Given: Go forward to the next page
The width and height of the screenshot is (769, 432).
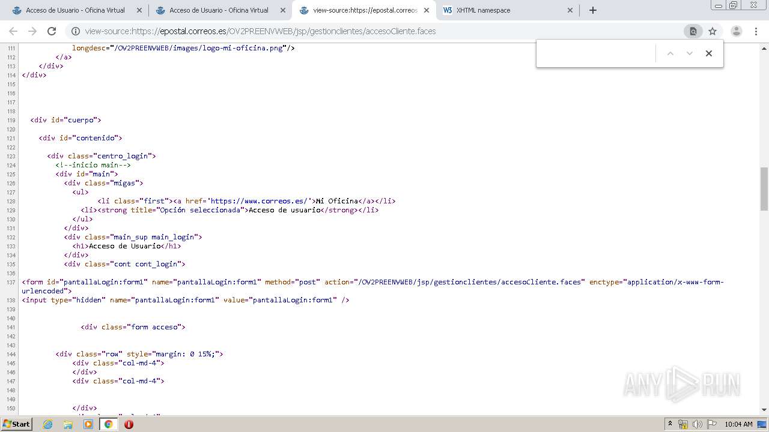Looking at the screenshot, I should (x=32, y=31).
